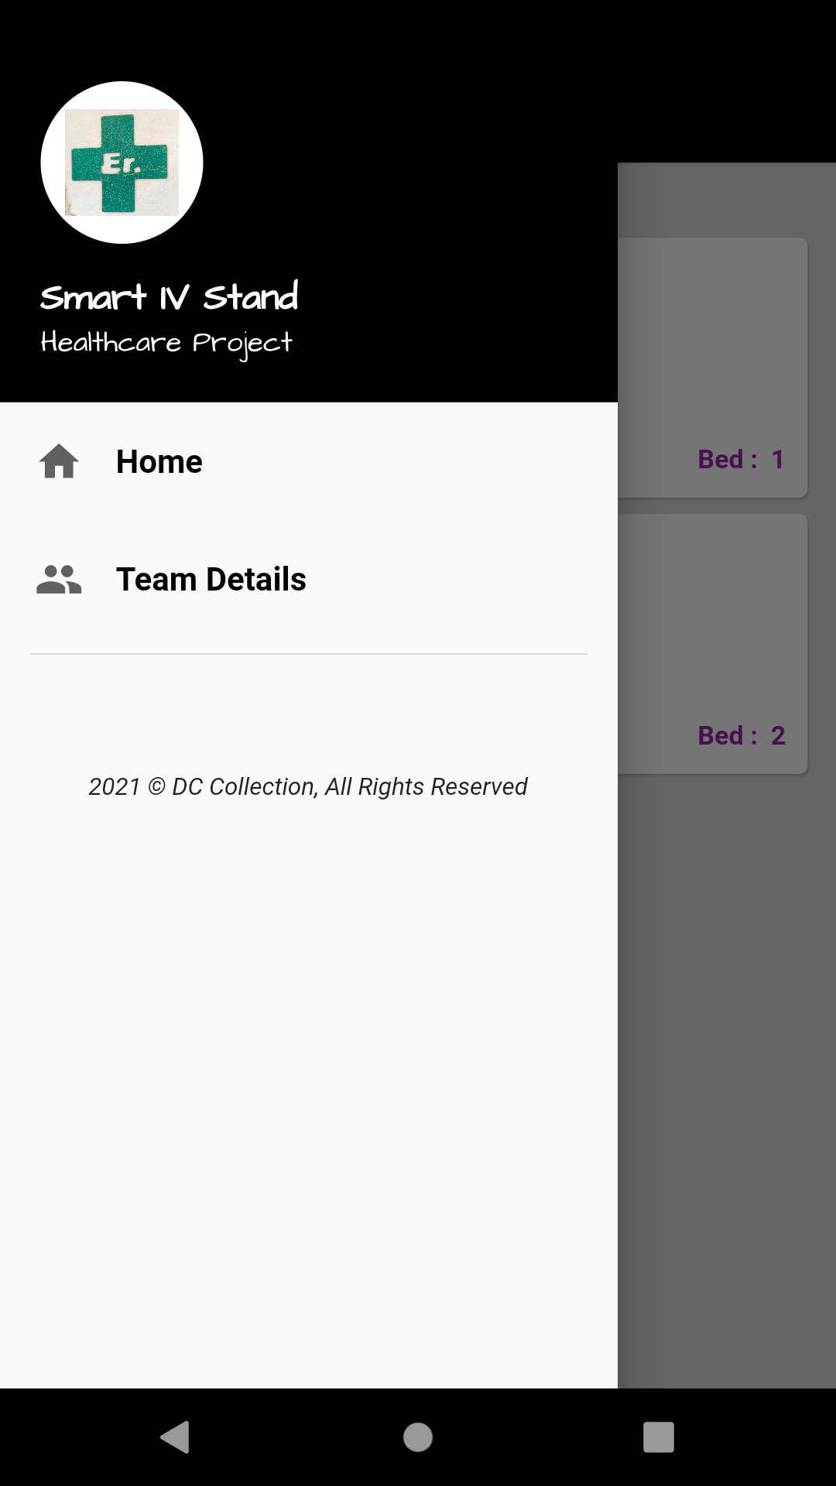This screenshot has height=1486, width=836.
Task: Tap the drawer divider line
Action: [x=307, y=655]
